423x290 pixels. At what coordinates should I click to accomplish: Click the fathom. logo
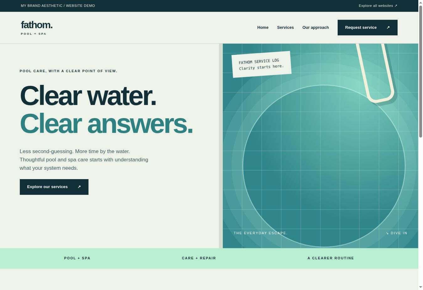(x=37, y=25)
